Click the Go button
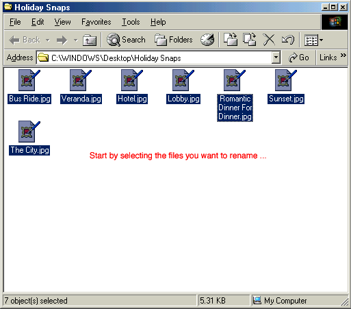Image resolution: width=351 pixels, height=309 pixels. (x=298, y=58)
